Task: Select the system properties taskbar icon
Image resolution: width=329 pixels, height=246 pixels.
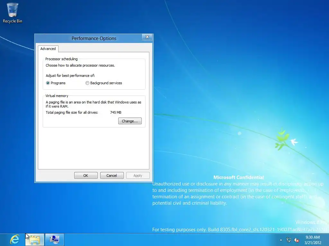Action: [x=55, y=240]
